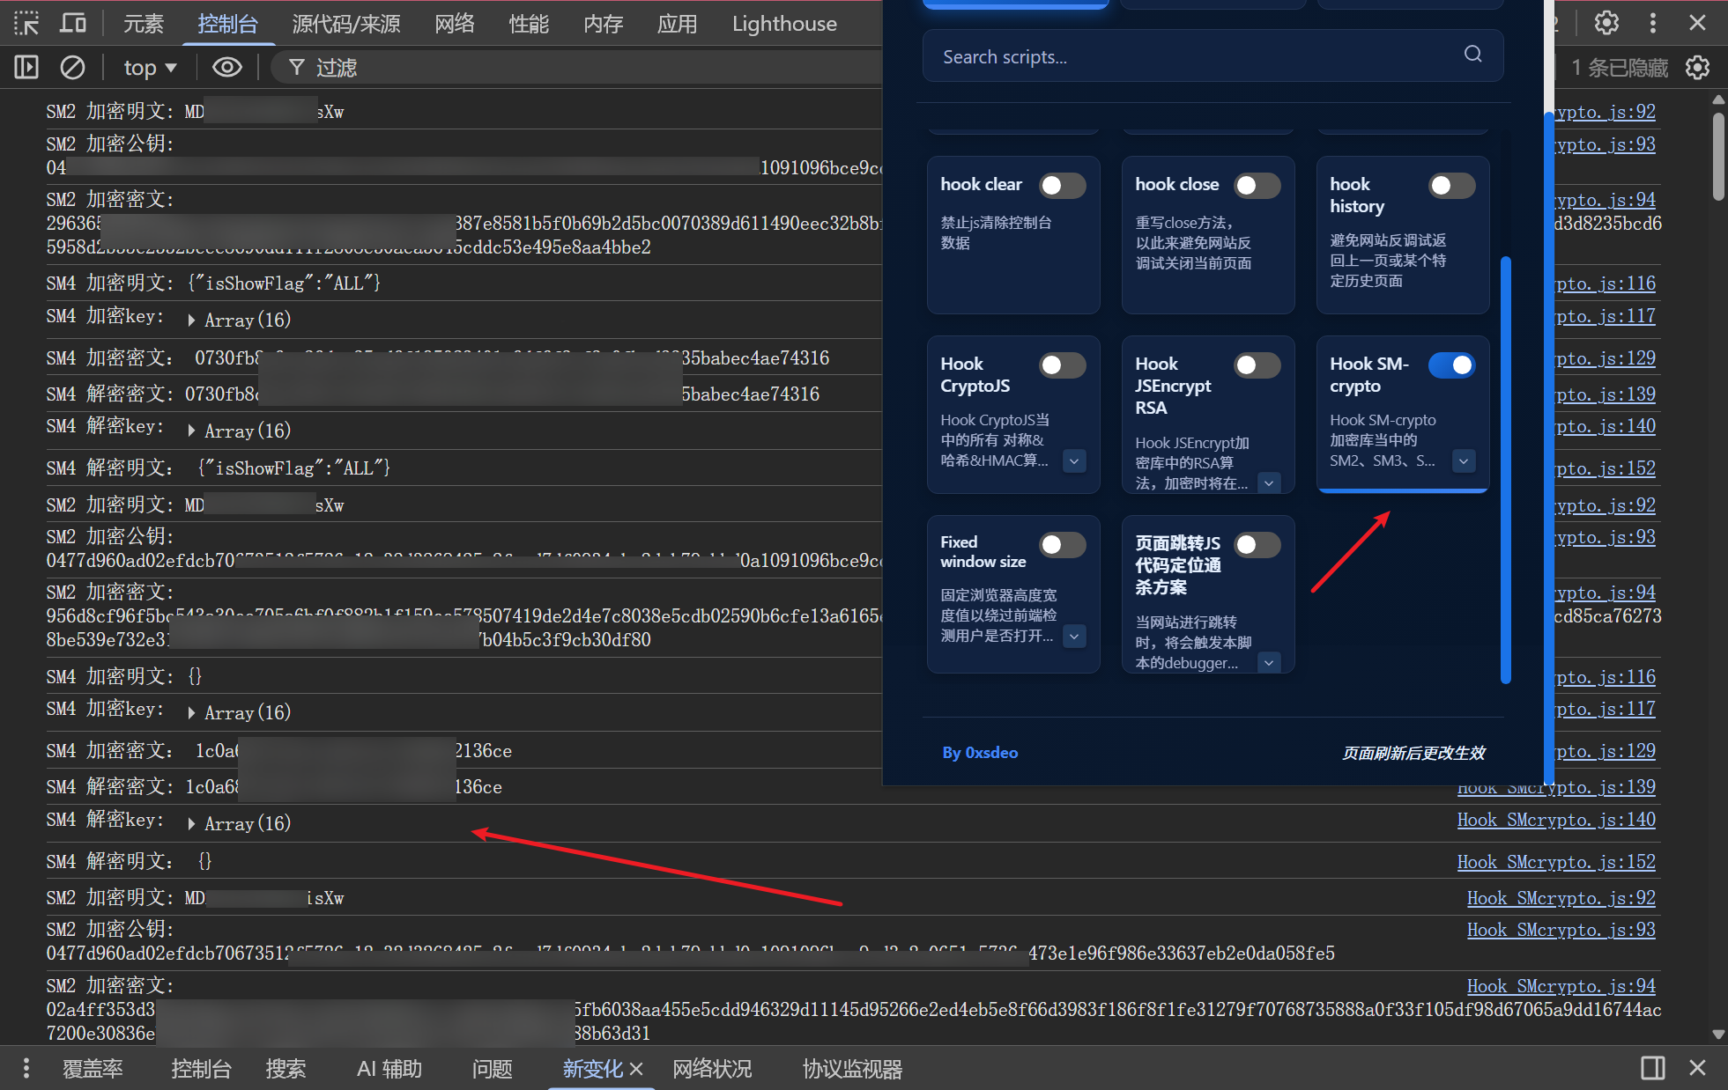Screen dimensions: 1728x1090
Task: Enable the hook history switch
Action: 1451,185
